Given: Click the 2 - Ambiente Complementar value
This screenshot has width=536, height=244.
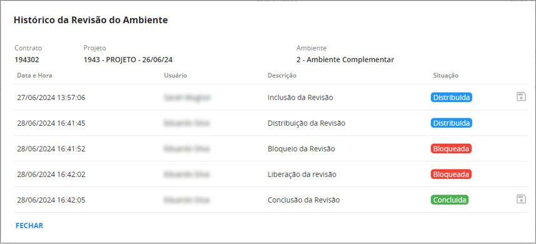Looking at the screenshot, I should (x=345, y=60).
